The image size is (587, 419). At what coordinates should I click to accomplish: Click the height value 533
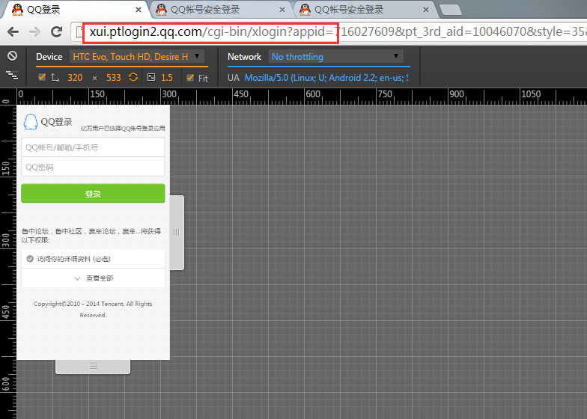coord(114,78)
